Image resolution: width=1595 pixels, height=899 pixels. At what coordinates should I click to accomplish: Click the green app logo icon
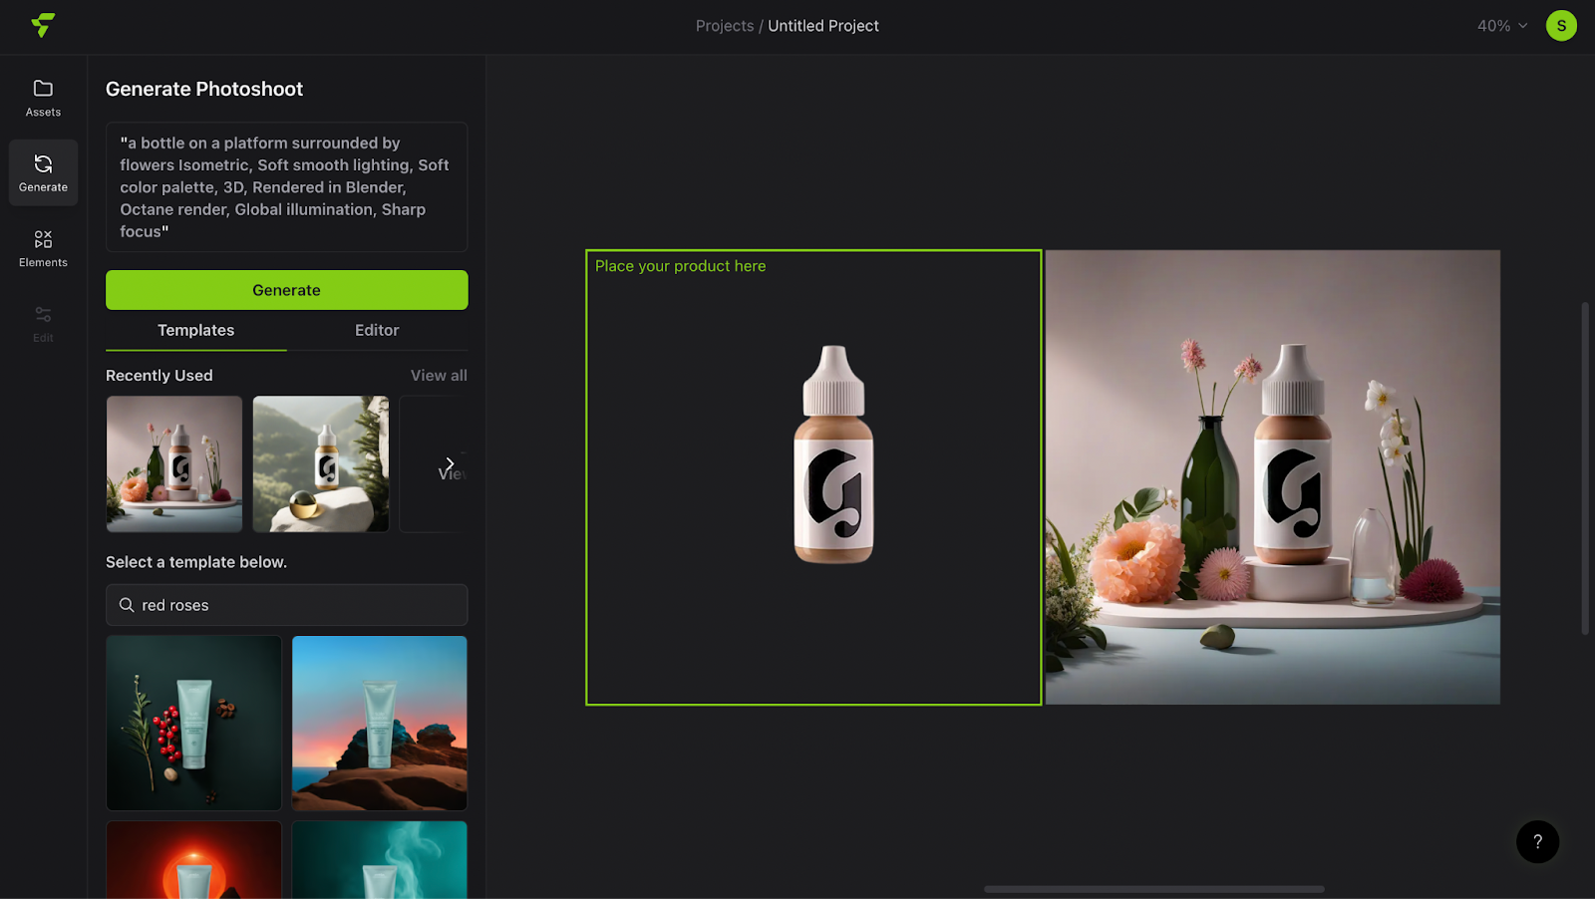pyautogui.click(x=43, y=25)
